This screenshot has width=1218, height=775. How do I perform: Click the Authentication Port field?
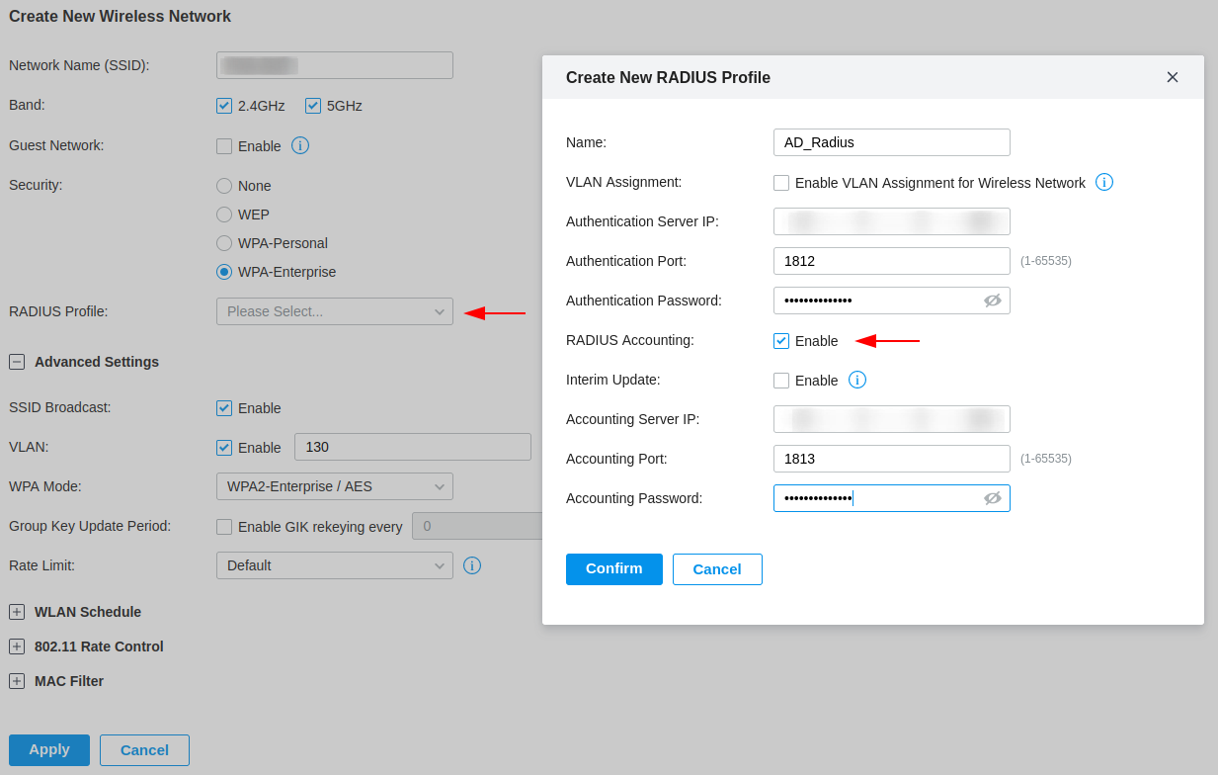pos(892,261)
